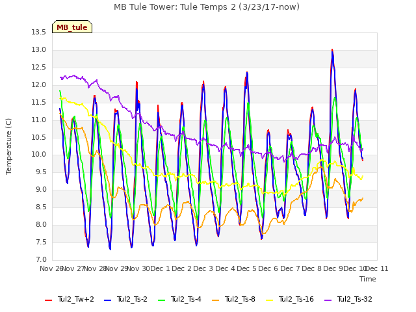Select the Tul2_Ts-32 legend label
Image resolution: width=416 pixels, height=312 pixels.
click(x=355, y=299)
